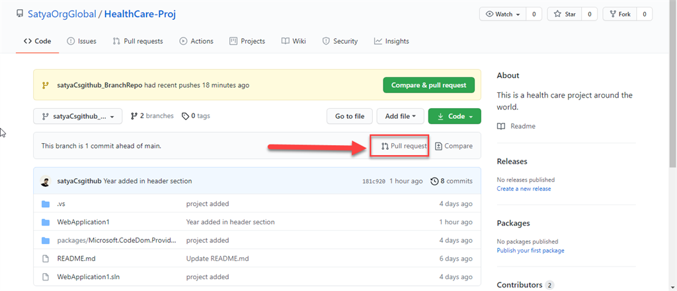The width and height of the screenshot is (677, 291).
Task: Click Create a new release link
Action: click(x=524, y=189)
